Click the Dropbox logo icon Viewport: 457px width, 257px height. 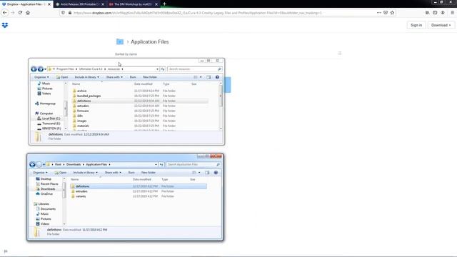[5, 26]
